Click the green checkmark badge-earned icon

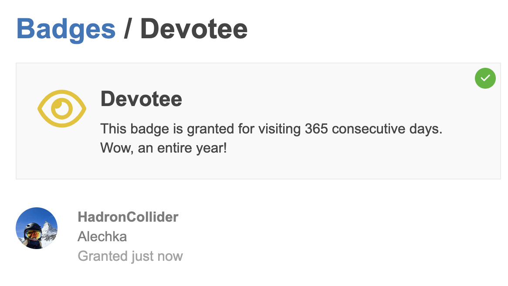coord(485,78)
